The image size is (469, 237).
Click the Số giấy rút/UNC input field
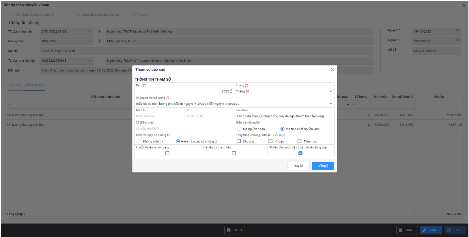point(184,129)
